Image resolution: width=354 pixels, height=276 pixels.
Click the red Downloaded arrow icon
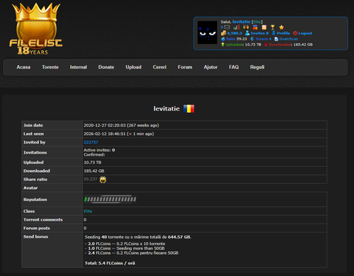pos(265,45)
